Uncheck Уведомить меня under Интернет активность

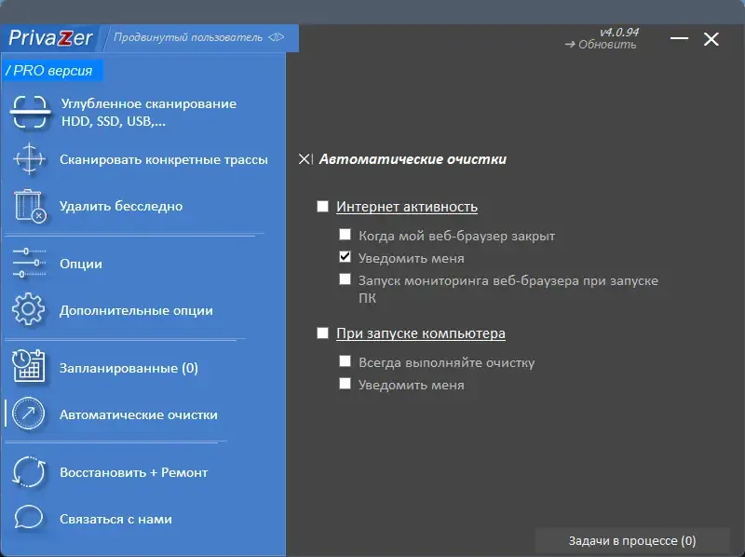345,258
